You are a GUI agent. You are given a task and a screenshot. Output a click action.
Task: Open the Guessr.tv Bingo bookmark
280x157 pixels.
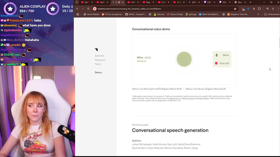(x=175, y=14)
